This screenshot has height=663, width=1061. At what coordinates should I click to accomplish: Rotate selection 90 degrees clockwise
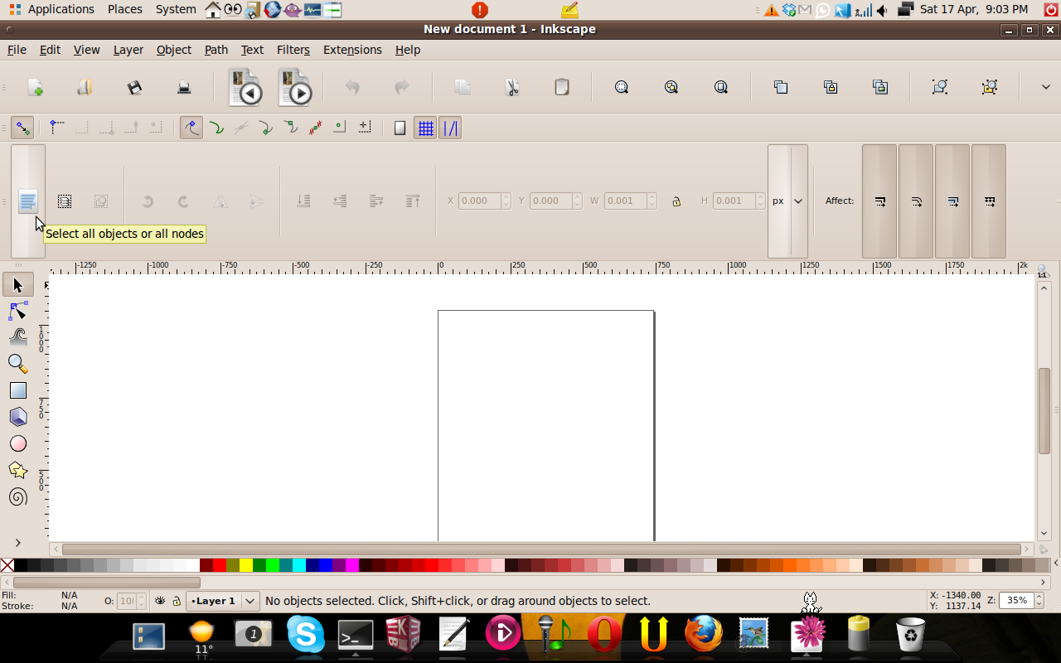pyautogui.click(x=182, y=201)
